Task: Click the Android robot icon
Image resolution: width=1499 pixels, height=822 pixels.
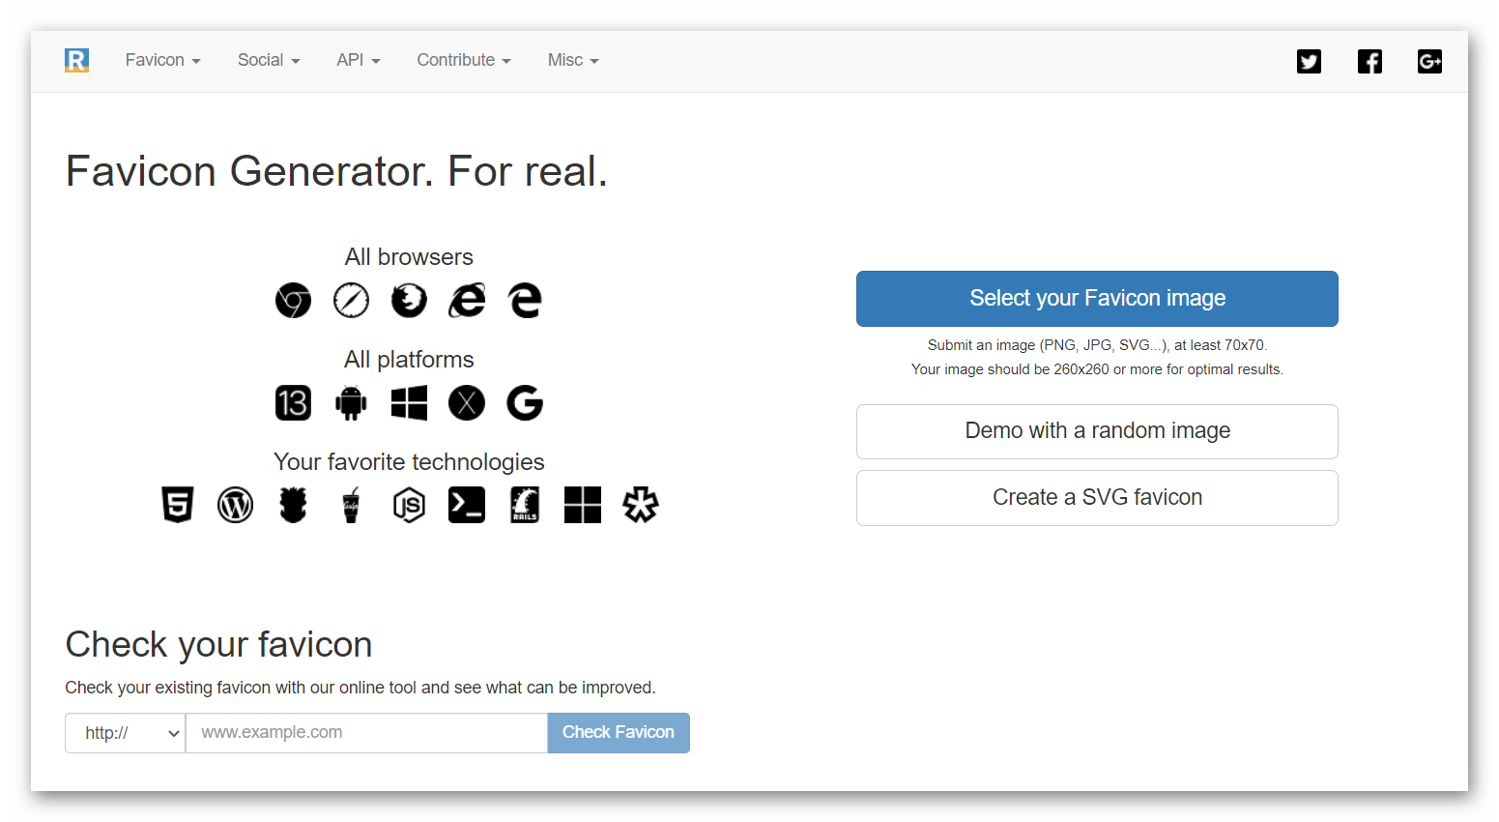Action: pyautogui.click(x=351, y=402)
